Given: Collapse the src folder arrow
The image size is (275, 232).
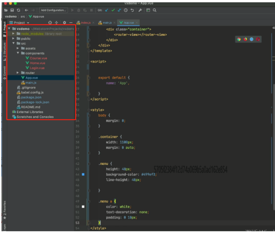Looking at the screenshot, I should (x=13, y=43).
